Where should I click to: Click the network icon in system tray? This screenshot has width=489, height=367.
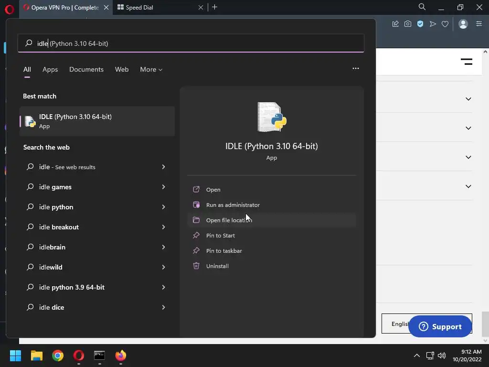click(x=430, y=356)
